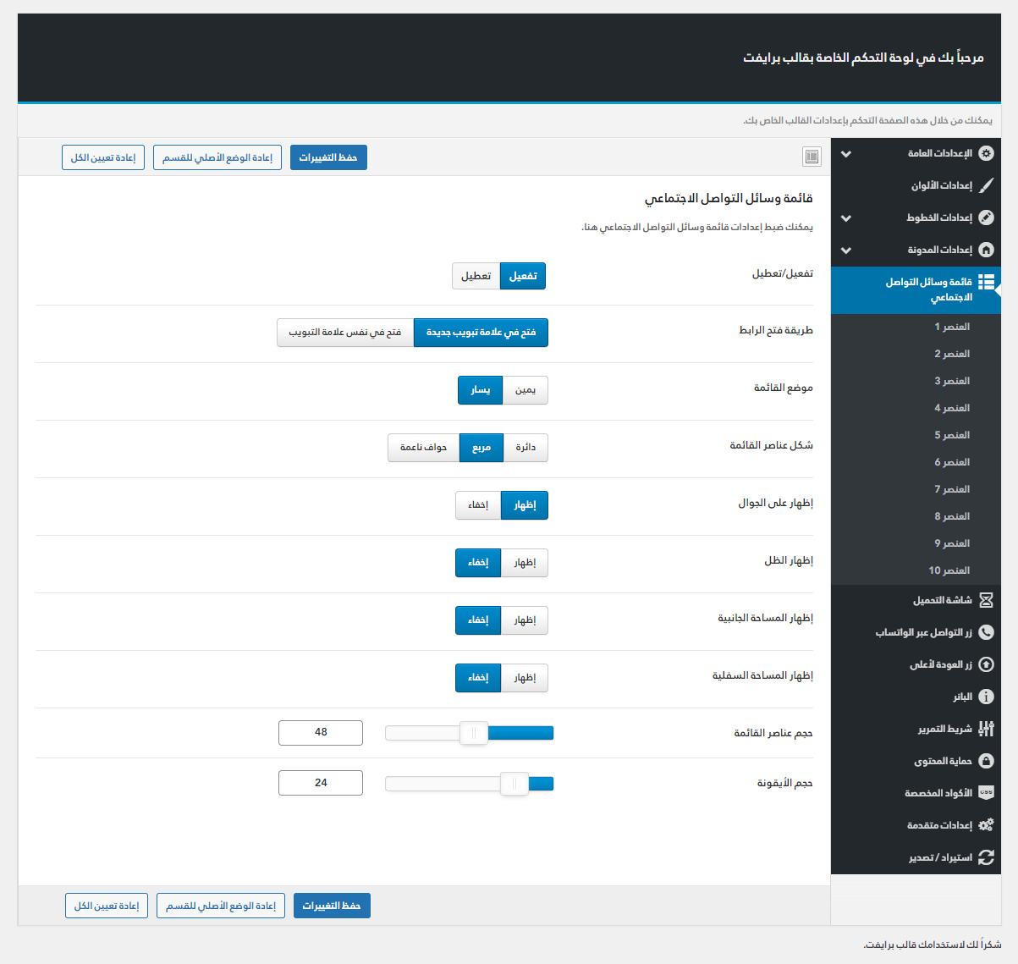Click the hourglass icon for شاشة التحميل
This screenshot has height=964, width=1018.
986,600
